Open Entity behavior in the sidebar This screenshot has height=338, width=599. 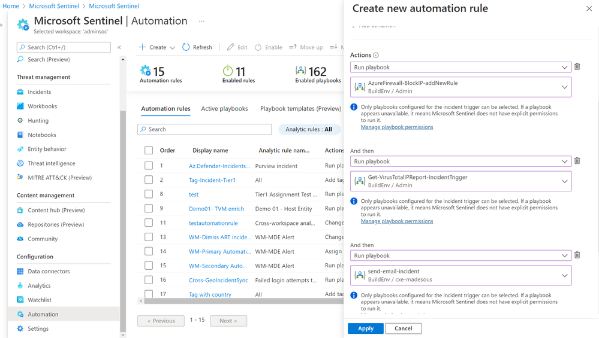47,149
